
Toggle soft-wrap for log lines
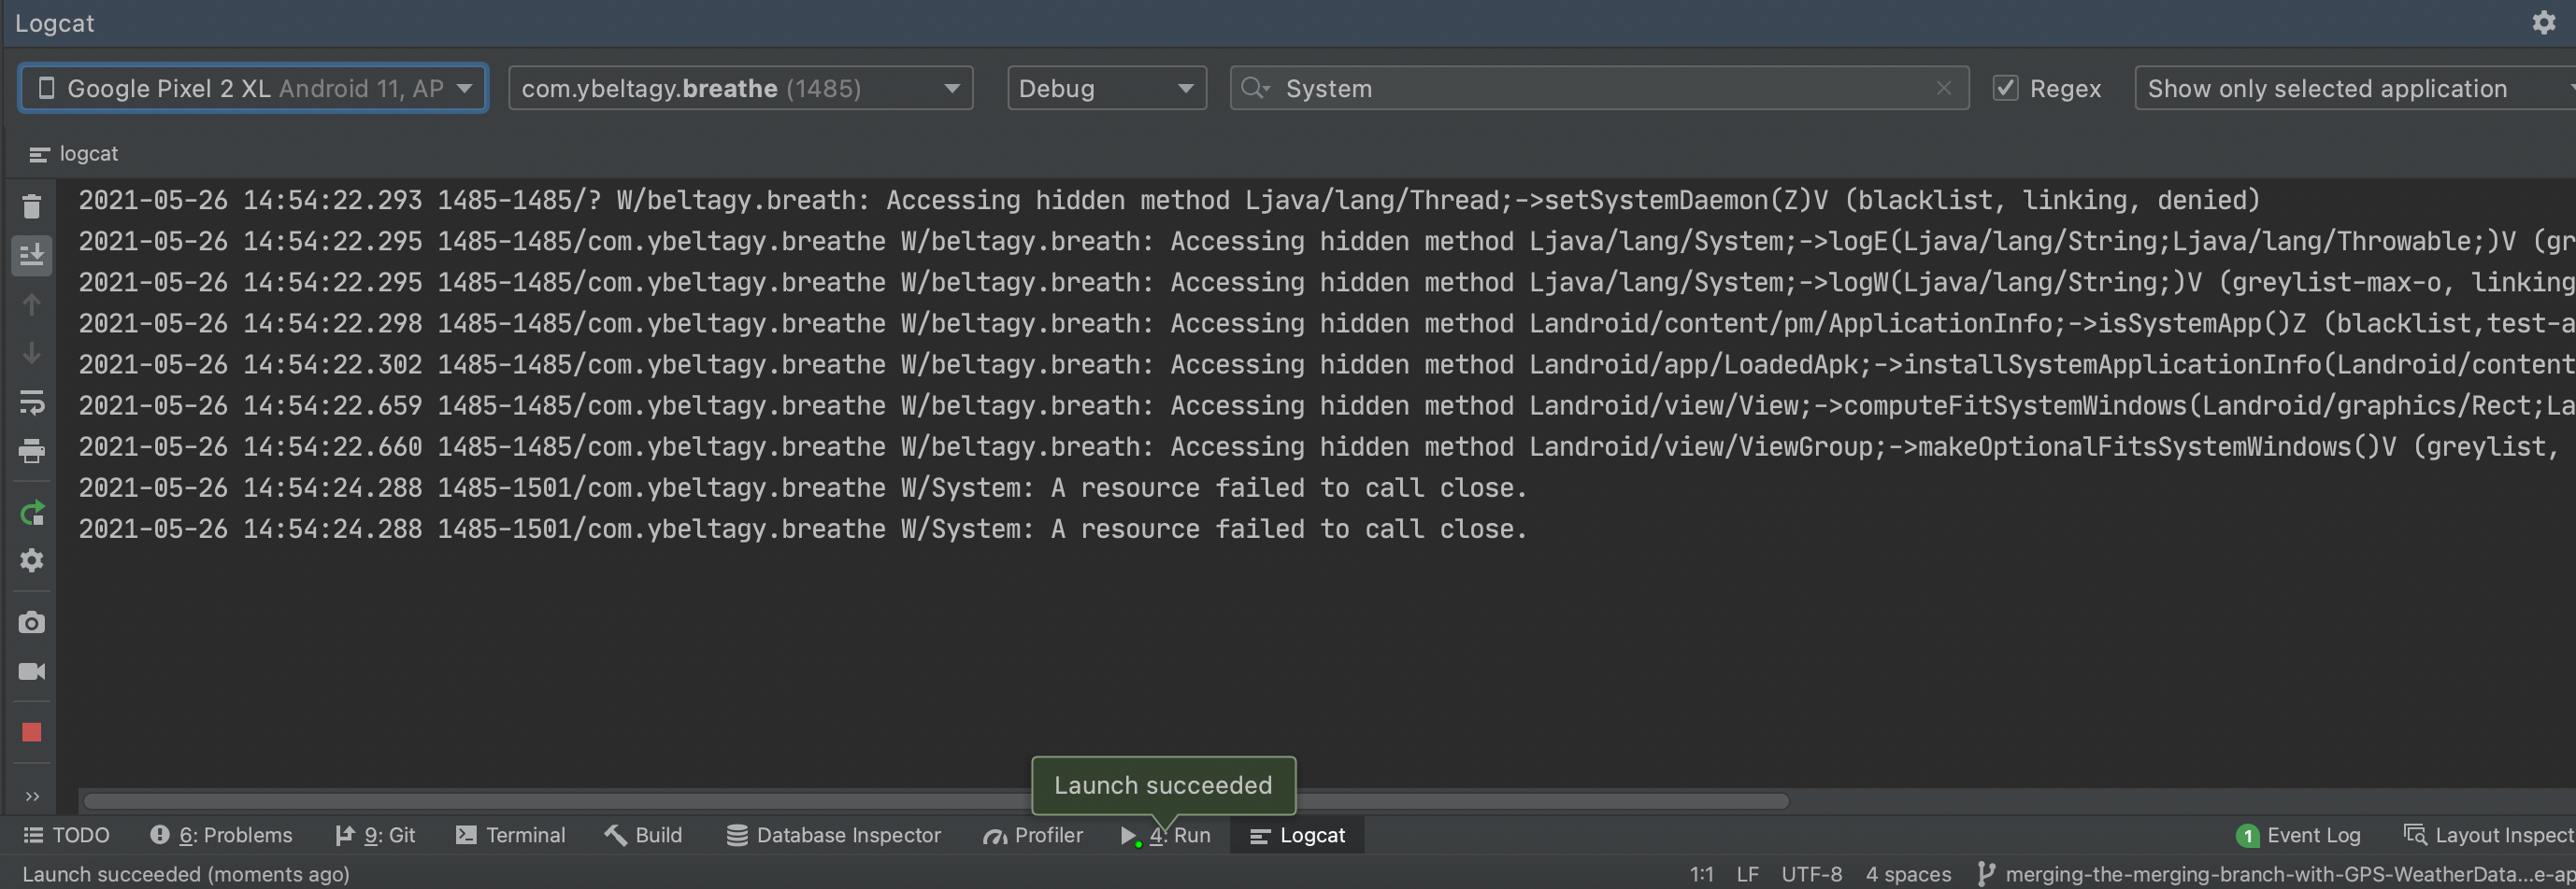coord(31,402)
